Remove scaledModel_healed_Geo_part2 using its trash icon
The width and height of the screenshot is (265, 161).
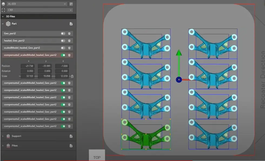point(69,48)
